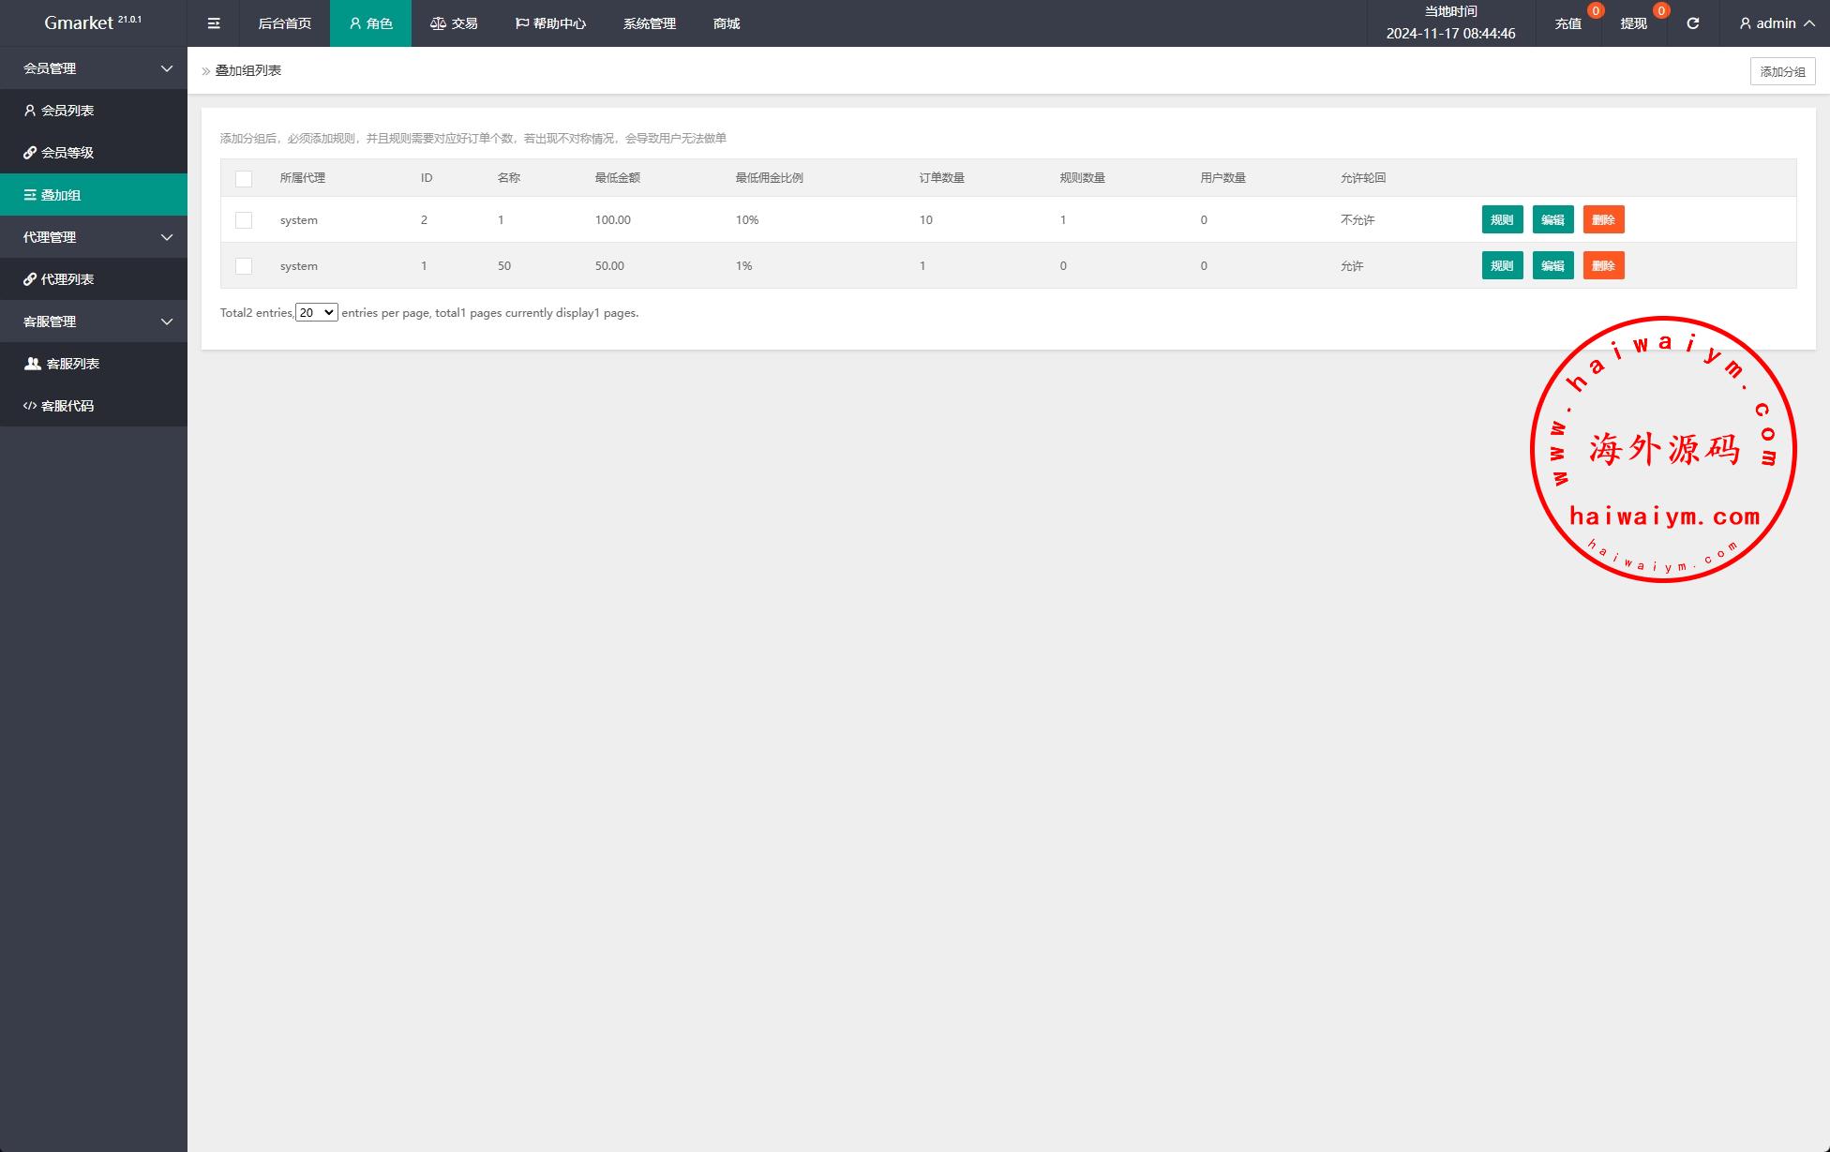Viewport: 1830px width, 1152px height.
Task: Open the 系统管理 top menu
Action: (649, 23)
